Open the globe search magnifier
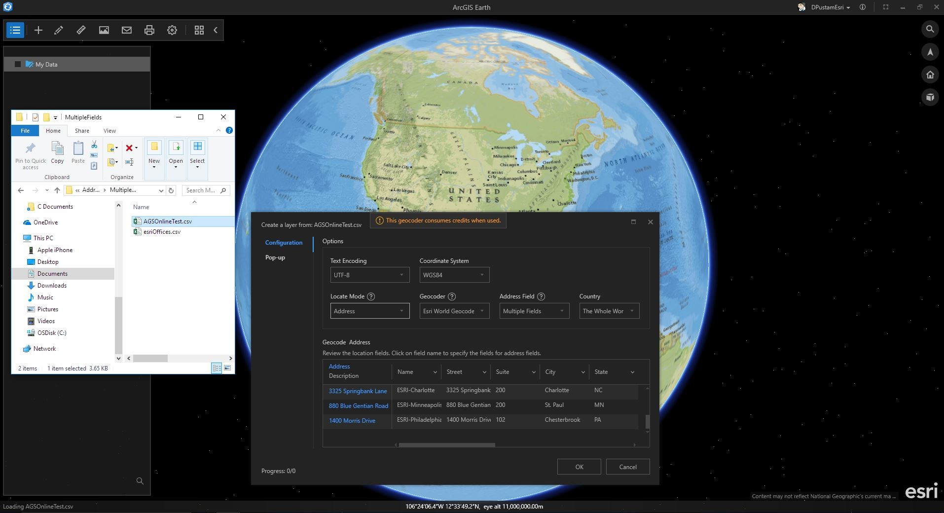 tap(930, 29)
